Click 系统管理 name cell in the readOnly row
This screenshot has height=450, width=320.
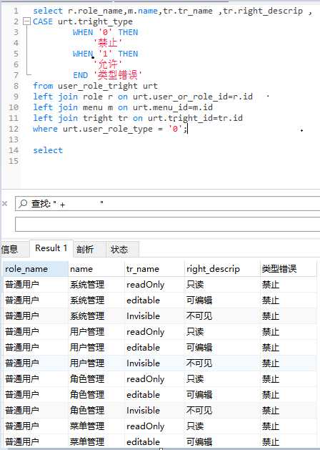96,285
